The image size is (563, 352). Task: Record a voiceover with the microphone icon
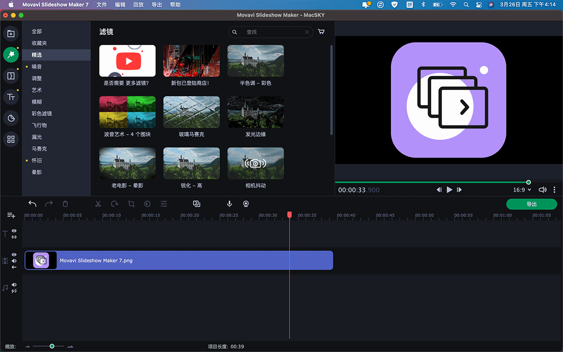point(229,204)
